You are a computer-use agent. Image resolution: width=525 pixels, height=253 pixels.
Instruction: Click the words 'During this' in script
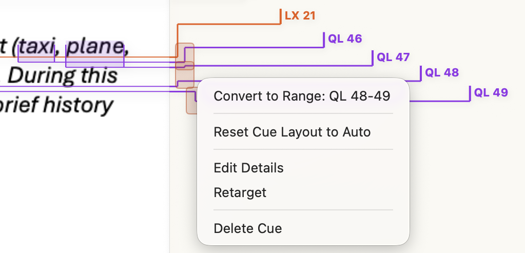(x=62, y=75)
